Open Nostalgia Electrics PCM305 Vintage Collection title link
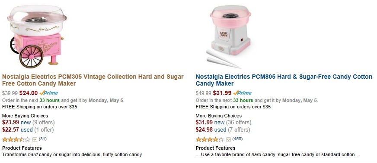 click(93, 80)
